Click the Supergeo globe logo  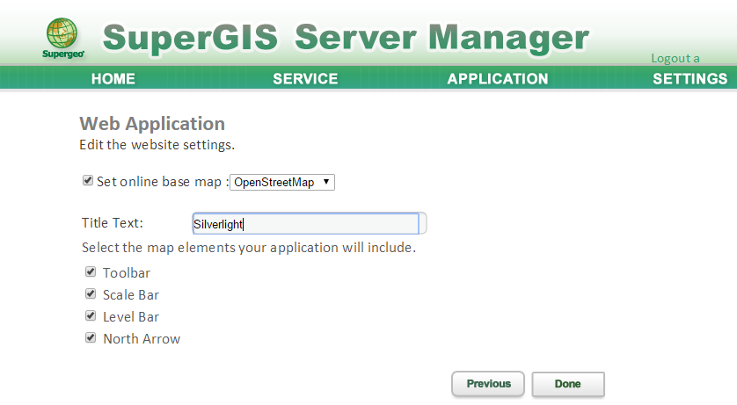pyautogui.click(x=63, y=38)
